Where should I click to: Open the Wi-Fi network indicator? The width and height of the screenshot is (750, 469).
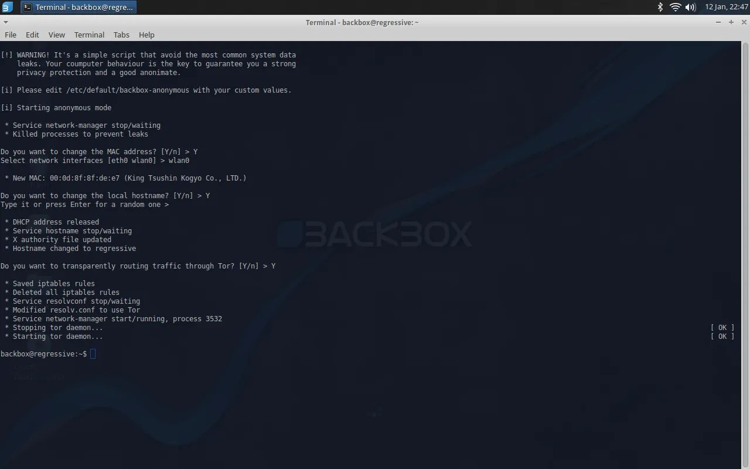(675, 7)
